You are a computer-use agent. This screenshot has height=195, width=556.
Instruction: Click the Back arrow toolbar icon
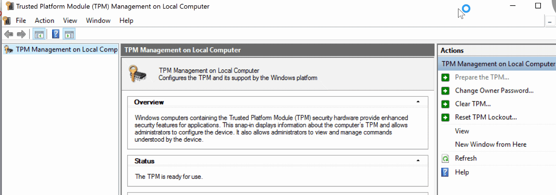pos(9,34)
